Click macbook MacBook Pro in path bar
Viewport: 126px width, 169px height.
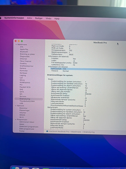point(59,131)
